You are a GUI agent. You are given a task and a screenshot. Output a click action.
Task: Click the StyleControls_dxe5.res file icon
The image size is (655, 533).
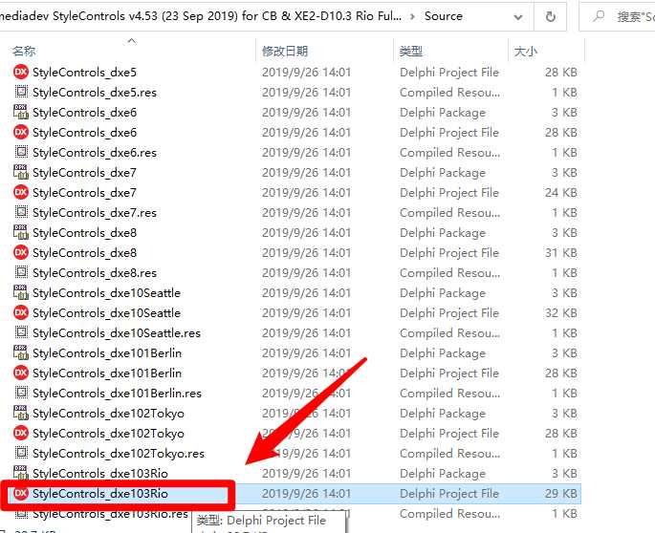21,92
